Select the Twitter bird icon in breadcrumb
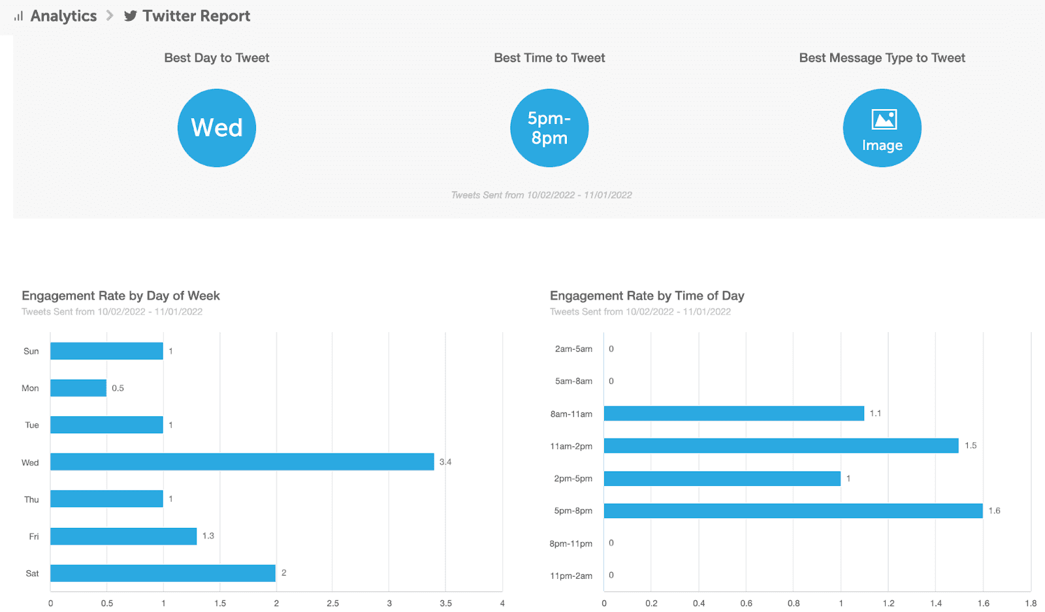Viewport: 1045px width, 612px height. coord(129,16)
